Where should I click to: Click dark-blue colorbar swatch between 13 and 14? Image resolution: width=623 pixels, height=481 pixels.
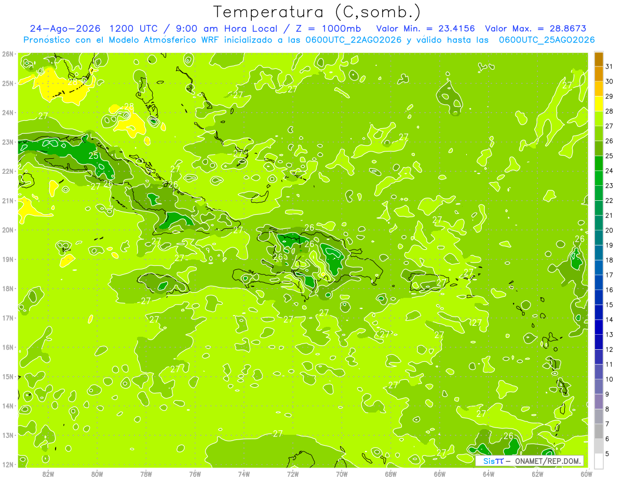pos(599,327)
